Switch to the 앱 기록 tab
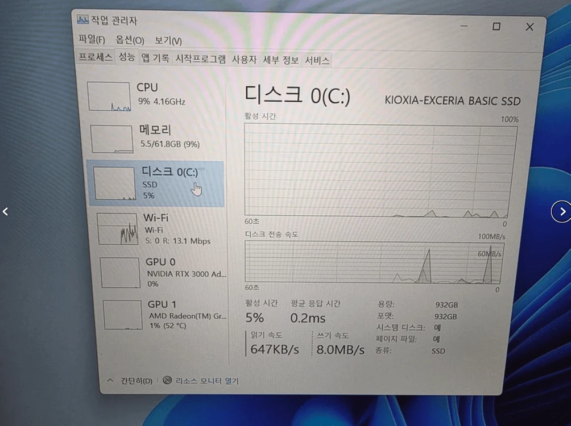Screen dimensions: 571x426 (x=155, y=58)
